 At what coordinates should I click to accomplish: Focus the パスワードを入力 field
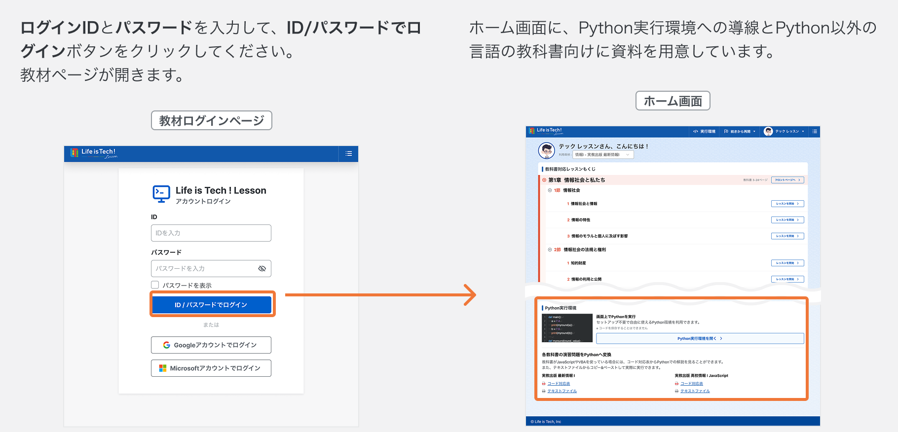211,268
